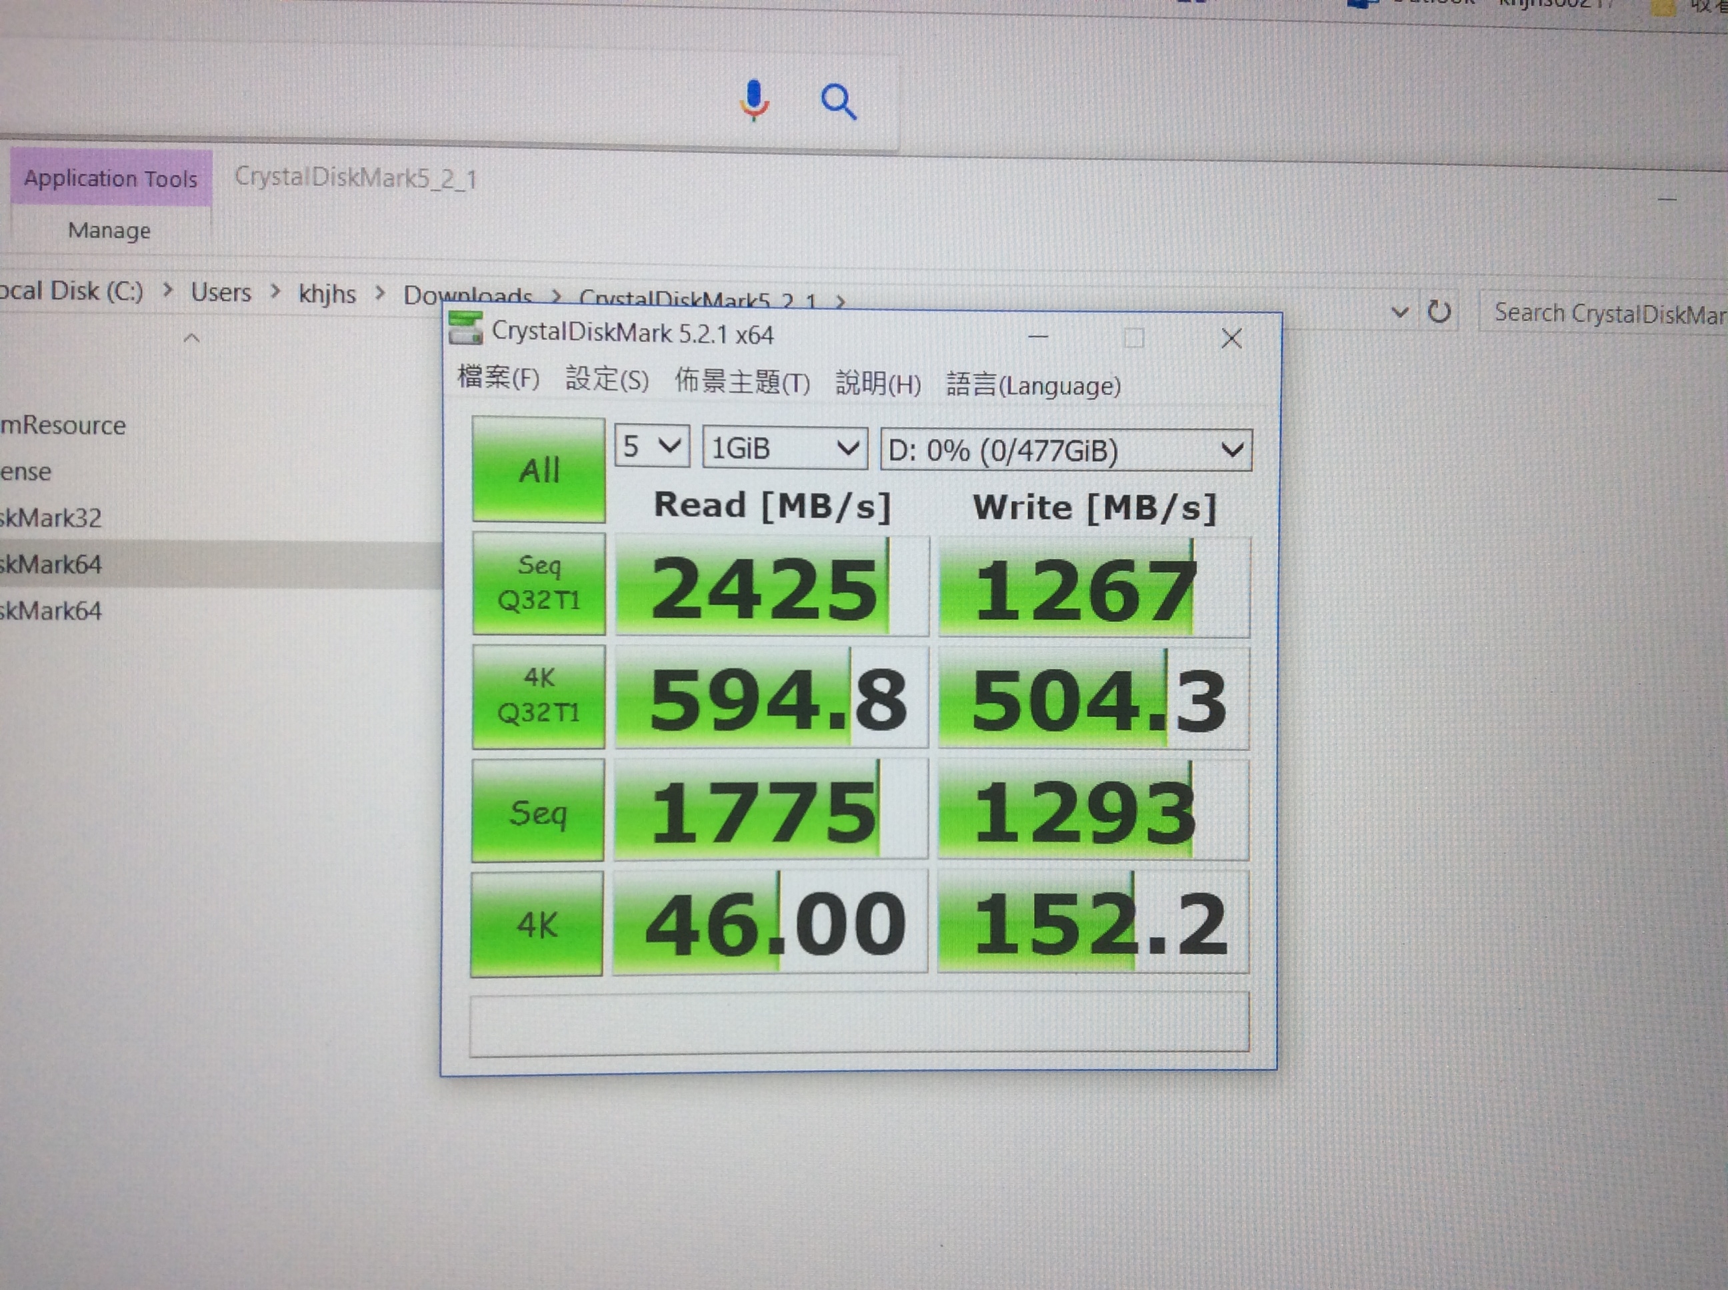This screenshot has height=1290, width=1728.
Task: Open the 設定(S) settings menu
Action: (x=606, y=380)
